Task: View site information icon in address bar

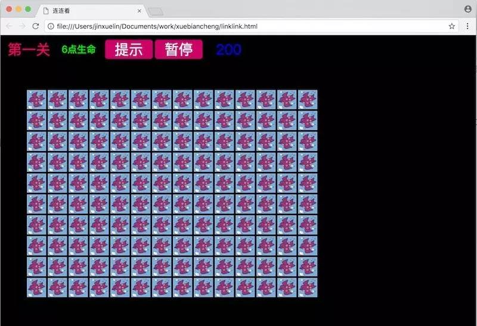Action: point(51,26)
